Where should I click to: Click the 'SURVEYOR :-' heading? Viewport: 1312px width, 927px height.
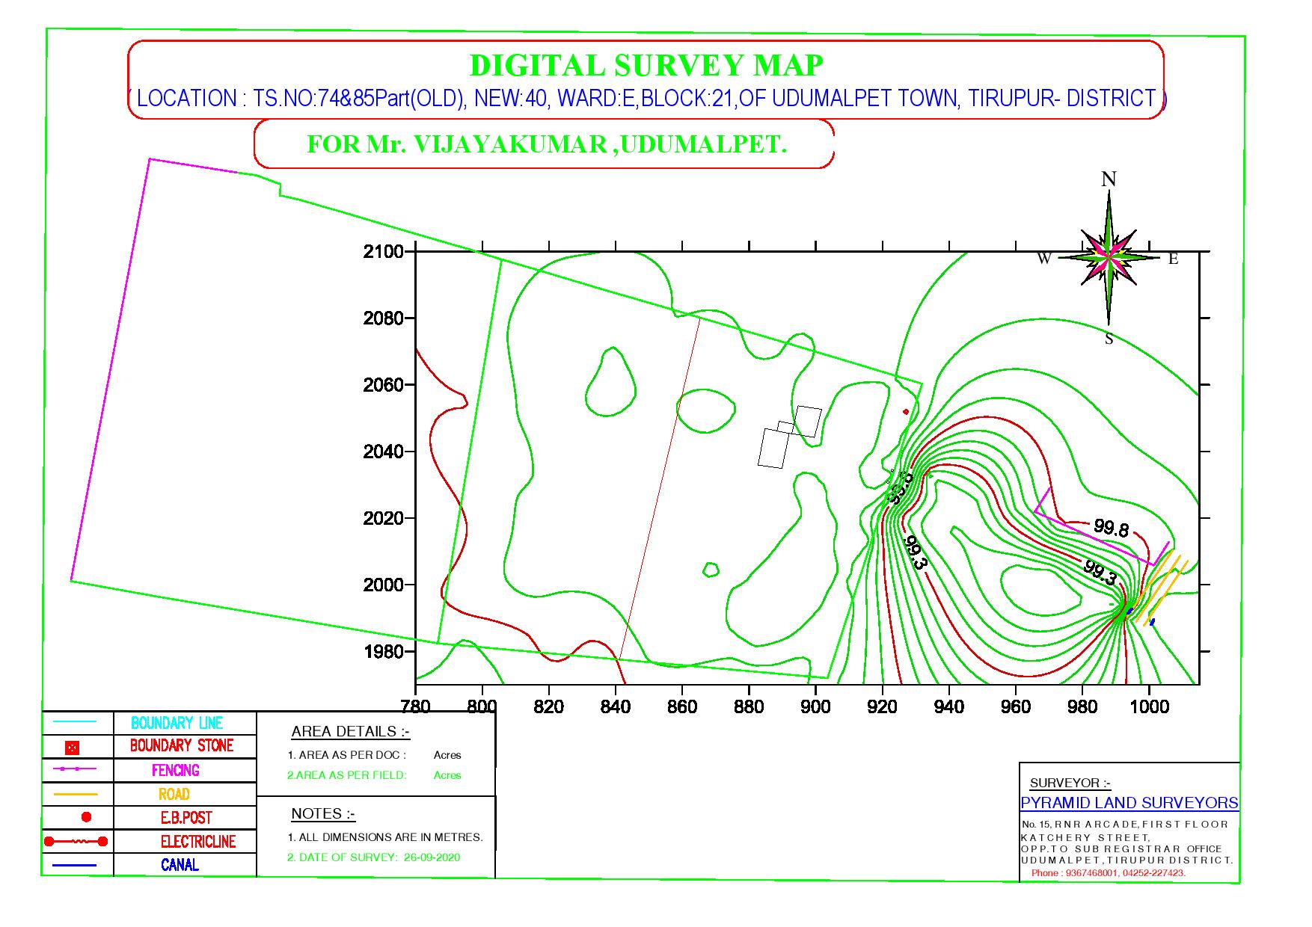[1070, 783]
